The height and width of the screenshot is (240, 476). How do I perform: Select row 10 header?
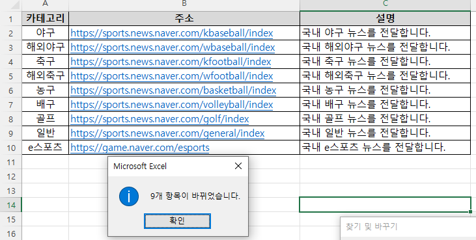(x=10, y=148)
